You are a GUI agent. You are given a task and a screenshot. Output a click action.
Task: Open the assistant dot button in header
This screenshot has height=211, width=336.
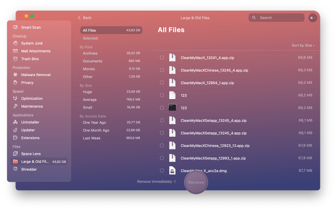[x=313, y=18]
